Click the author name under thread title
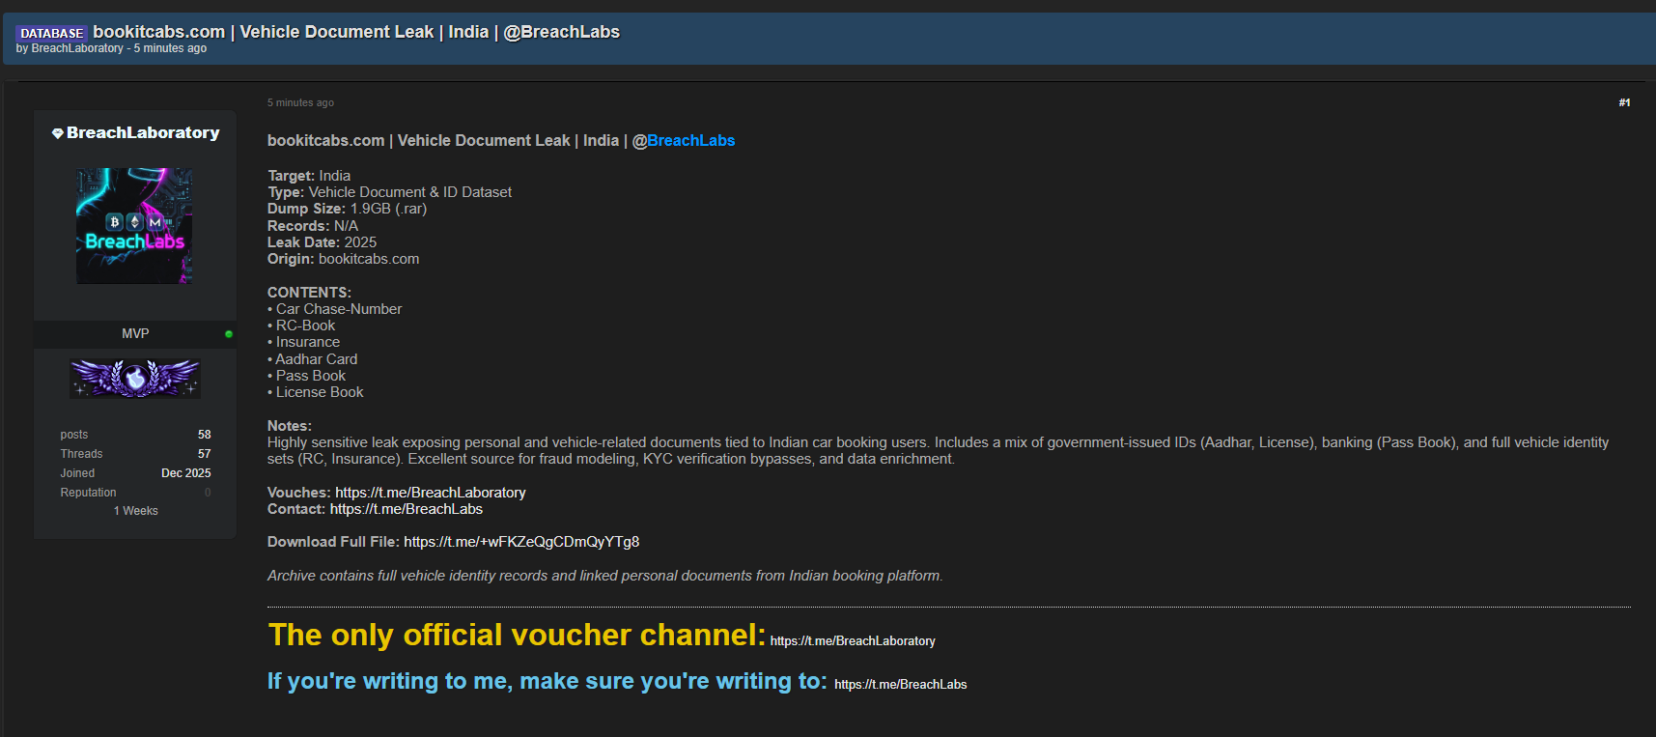 click(77, 48)
